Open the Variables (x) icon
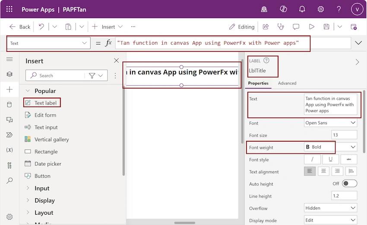The width and height of the screenshot is (367, 225). [9, 150]
